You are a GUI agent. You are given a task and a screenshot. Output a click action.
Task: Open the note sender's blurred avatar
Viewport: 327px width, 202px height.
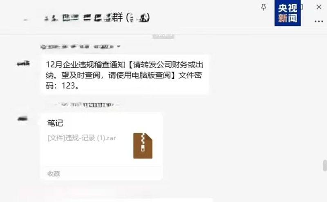coord(23,119)
